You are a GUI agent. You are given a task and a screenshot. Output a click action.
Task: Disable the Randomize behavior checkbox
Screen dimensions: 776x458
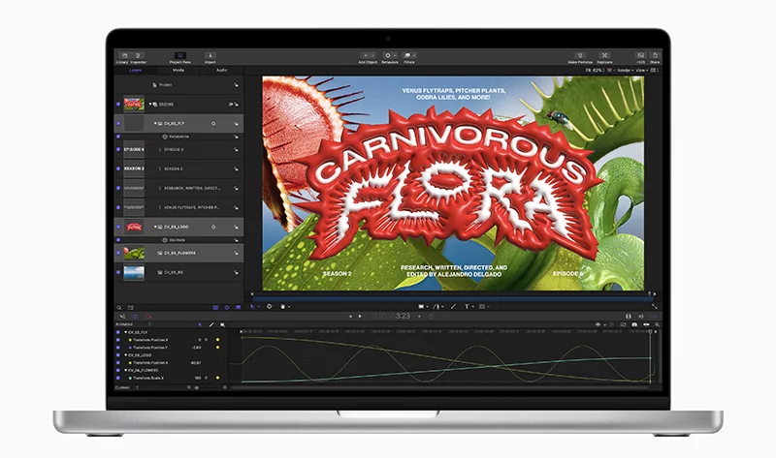coord(118,137)
